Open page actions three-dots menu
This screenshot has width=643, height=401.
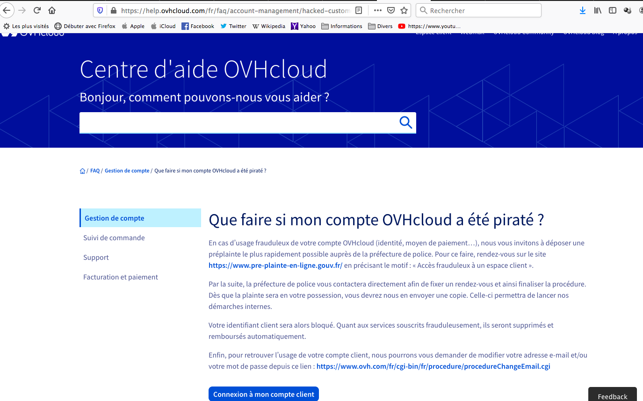coord(378,10)
